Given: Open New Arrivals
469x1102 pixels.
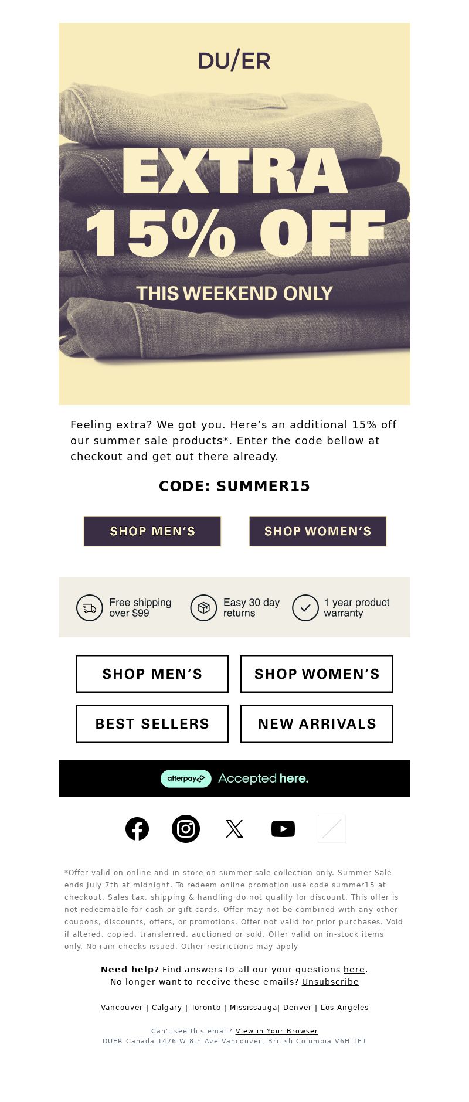Looking at the screenshot, I should tap(317, 723).
